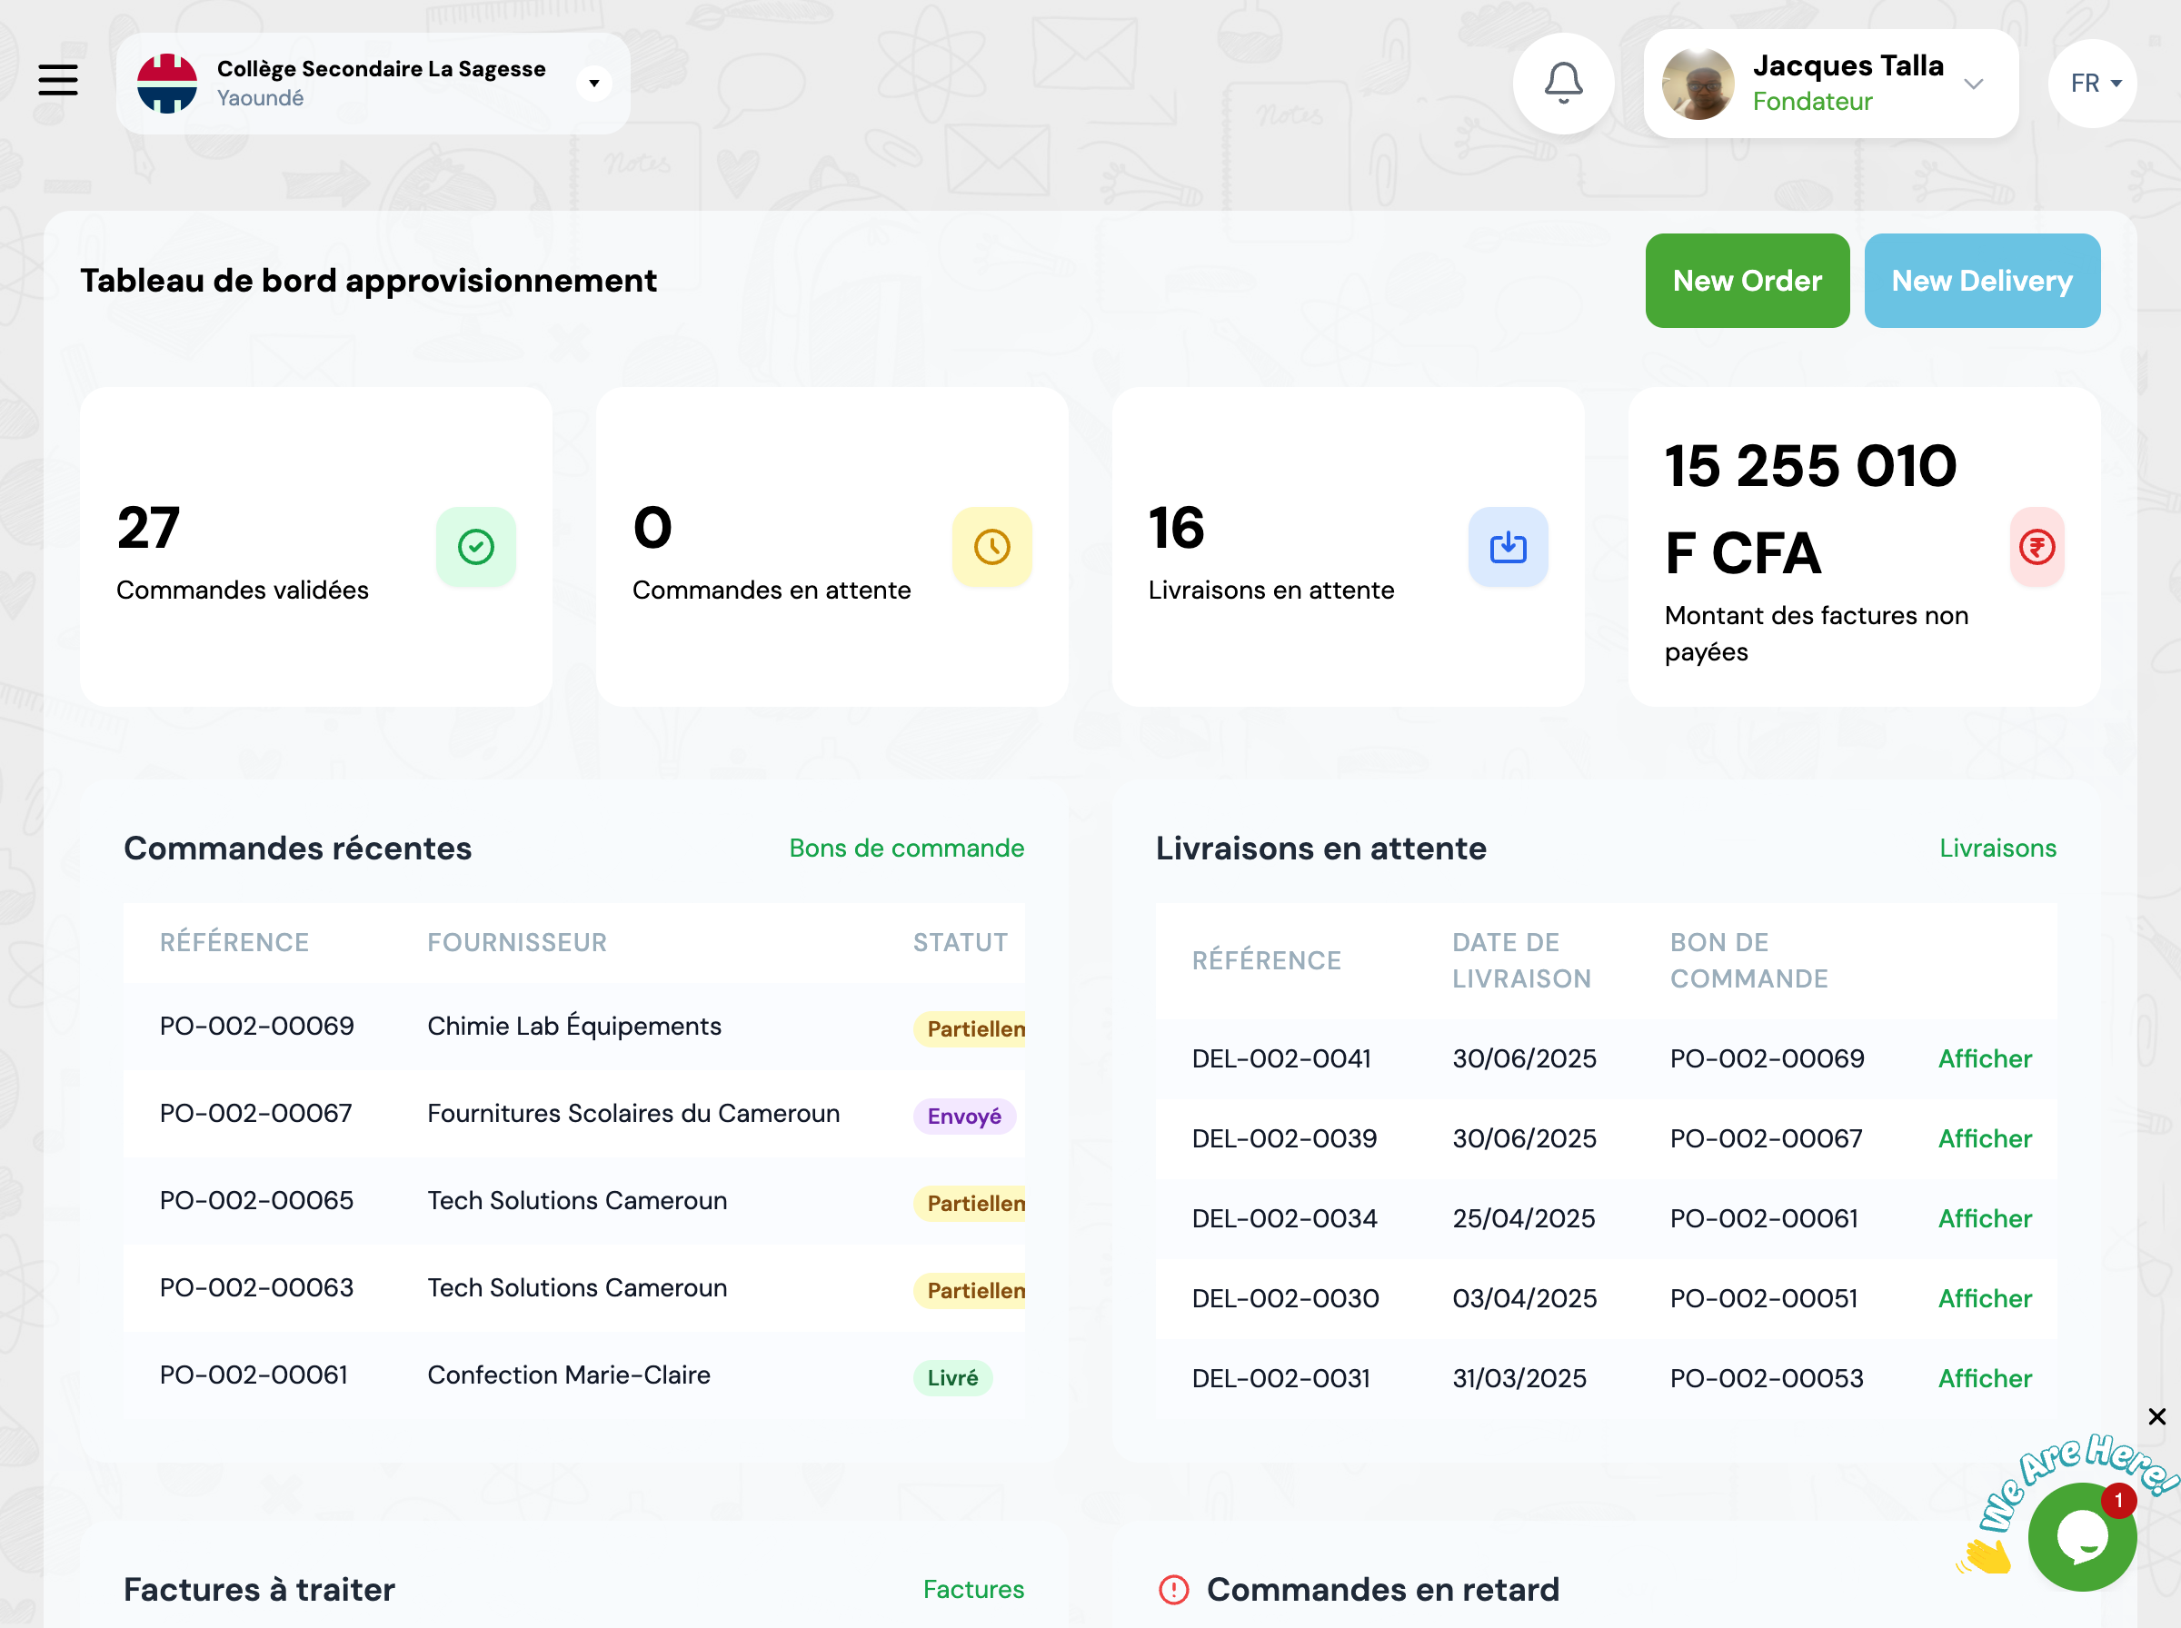
Task: Click Jacques Talla's profile photo
Action: (x=1698, y=84)
